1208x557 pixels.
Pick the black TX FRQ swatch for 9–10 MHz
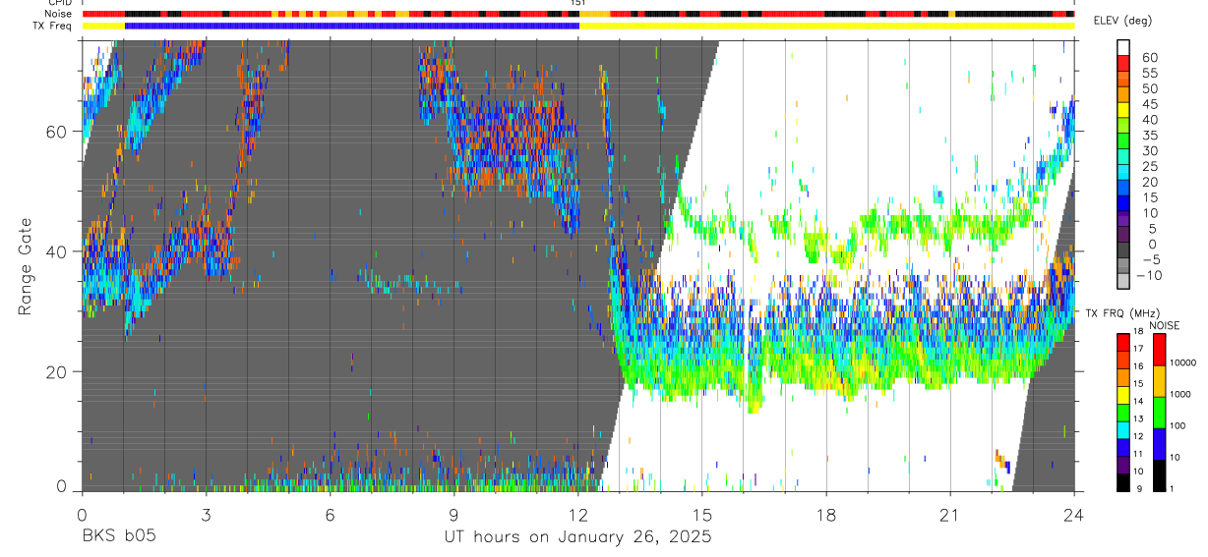point(1123,483)
